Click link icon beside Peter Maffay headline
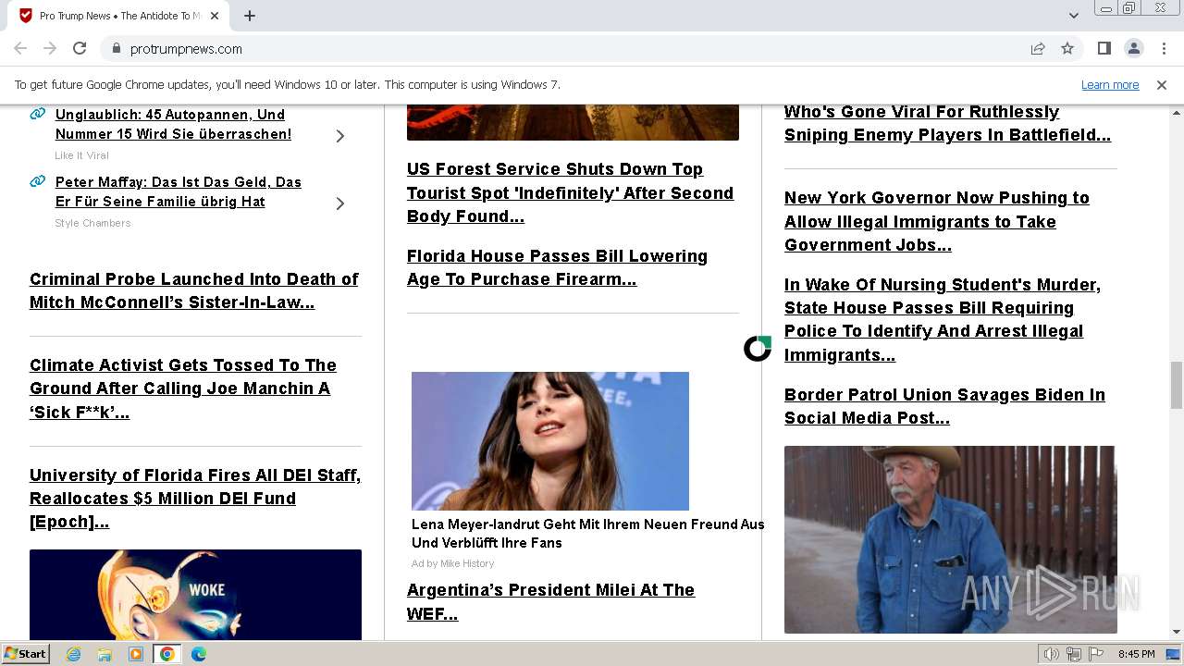 click(x=38, y=181)
